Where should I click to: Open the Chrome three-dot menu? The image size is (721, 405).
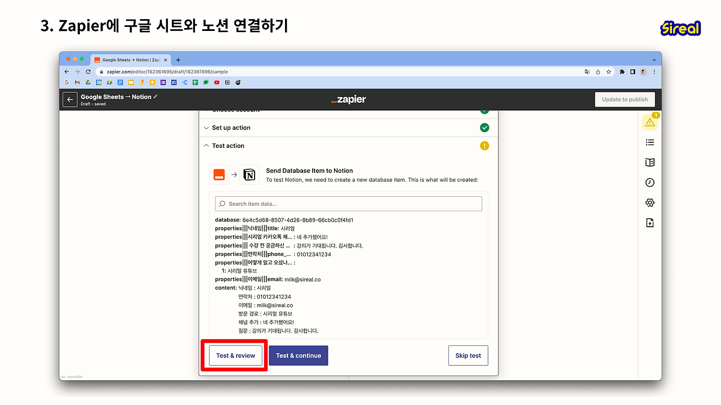coord(654,72)
